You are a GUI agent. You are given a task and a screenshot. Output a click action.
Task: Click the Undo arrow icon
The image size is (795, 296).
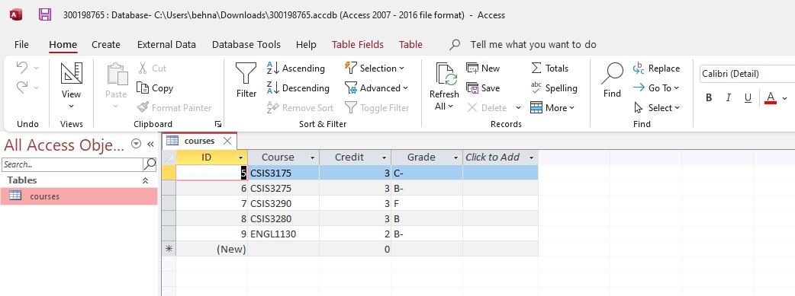[22, 67]
